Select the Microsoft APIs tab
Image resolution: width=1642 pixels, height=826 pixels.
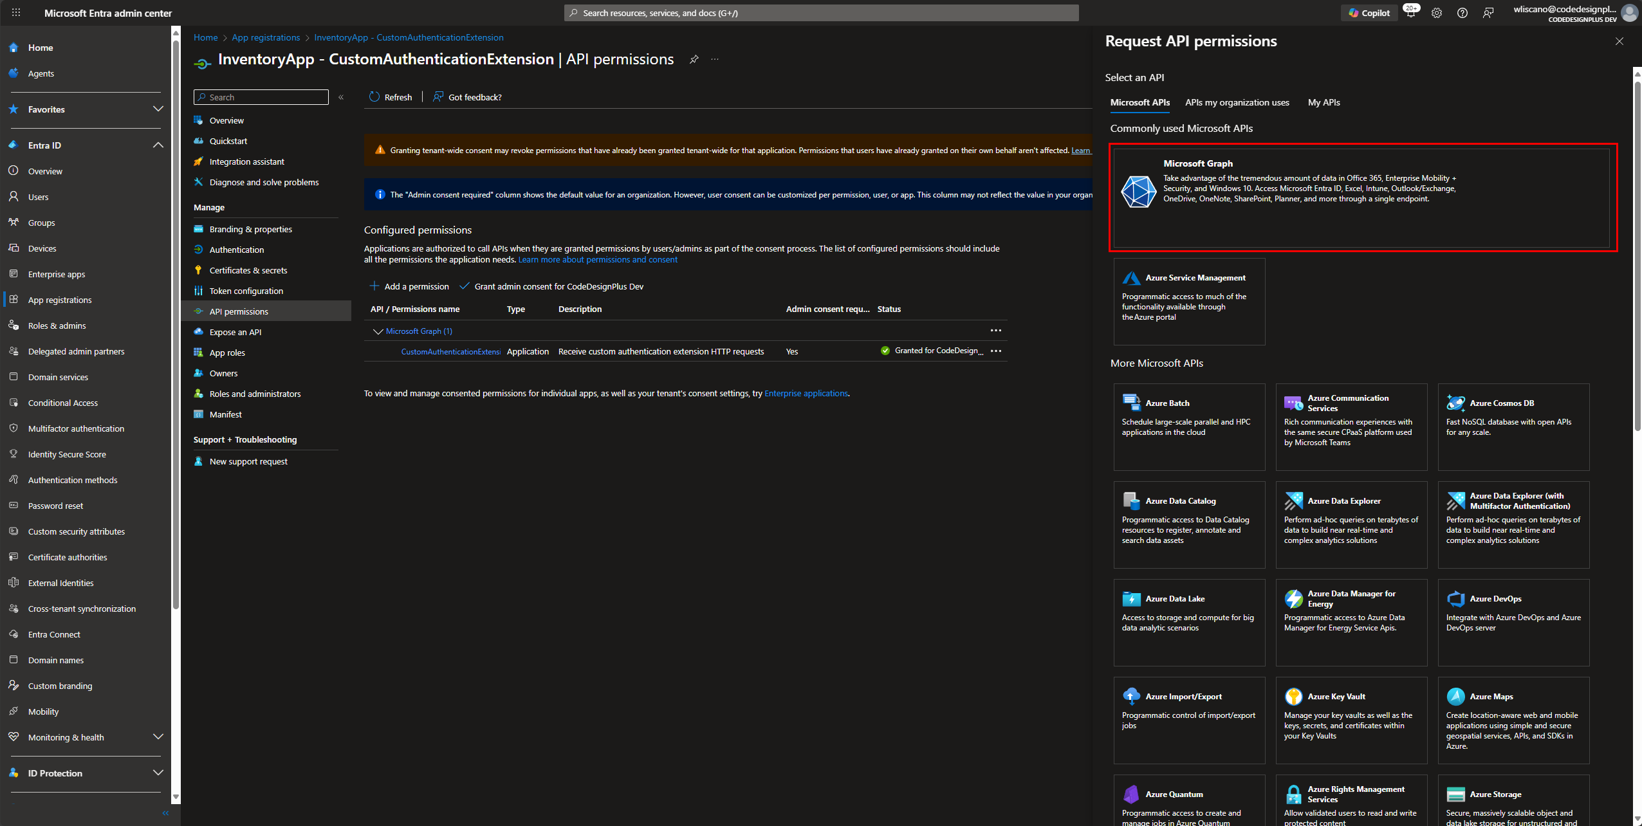(x=1139, y=102)
